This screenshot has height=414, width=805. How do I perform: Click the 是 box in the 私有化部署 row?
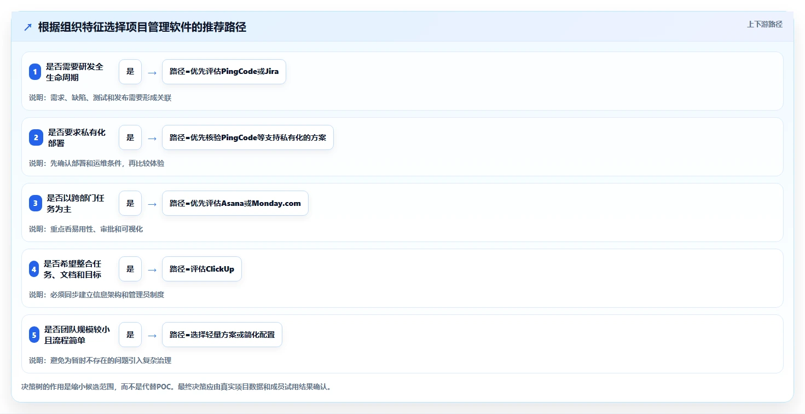(x=130, y=137)
